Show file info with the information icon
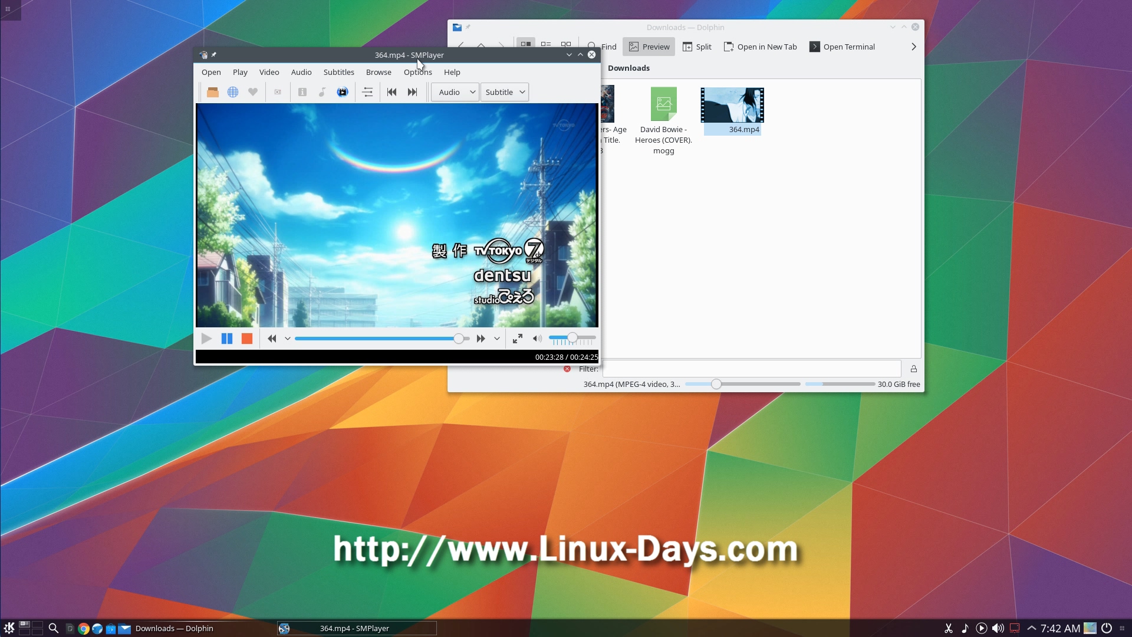Image resolution: width=1132 pixels, height=637 pixels. tap(302, 92)
